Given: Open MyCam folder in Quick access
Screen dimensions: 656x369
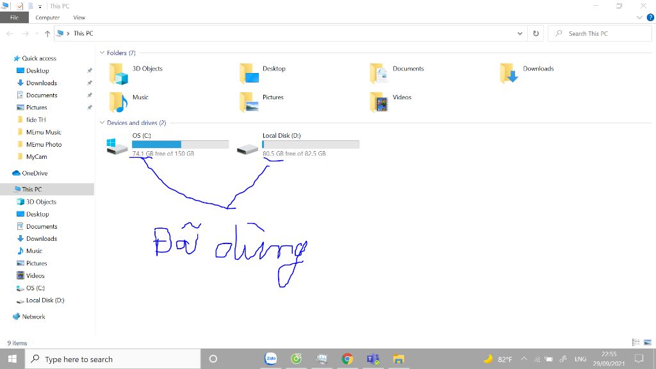Looking at the screenshot, I should tap(37, 157).
